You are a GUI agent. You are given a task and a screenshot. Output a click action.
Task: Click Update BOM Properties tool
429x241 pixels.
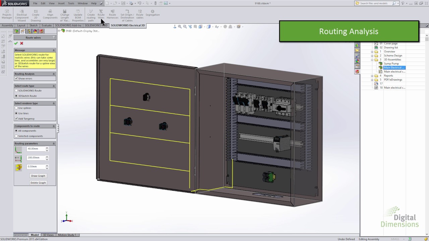(78, 16)
